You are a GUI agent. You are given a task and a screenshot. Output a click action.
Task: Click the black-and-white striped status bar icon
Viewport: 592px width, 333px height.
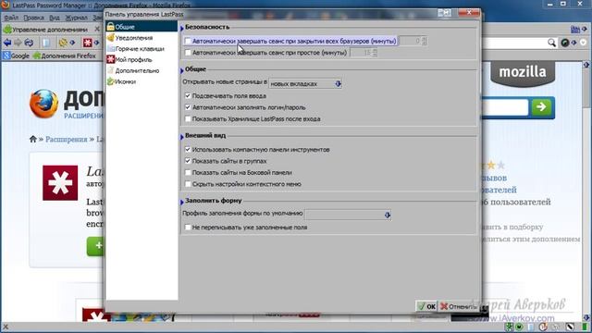570,327
